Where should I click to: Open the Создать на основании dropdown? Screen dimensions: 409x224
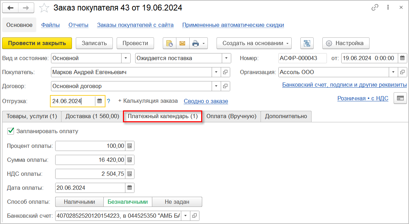coord(254,43)
